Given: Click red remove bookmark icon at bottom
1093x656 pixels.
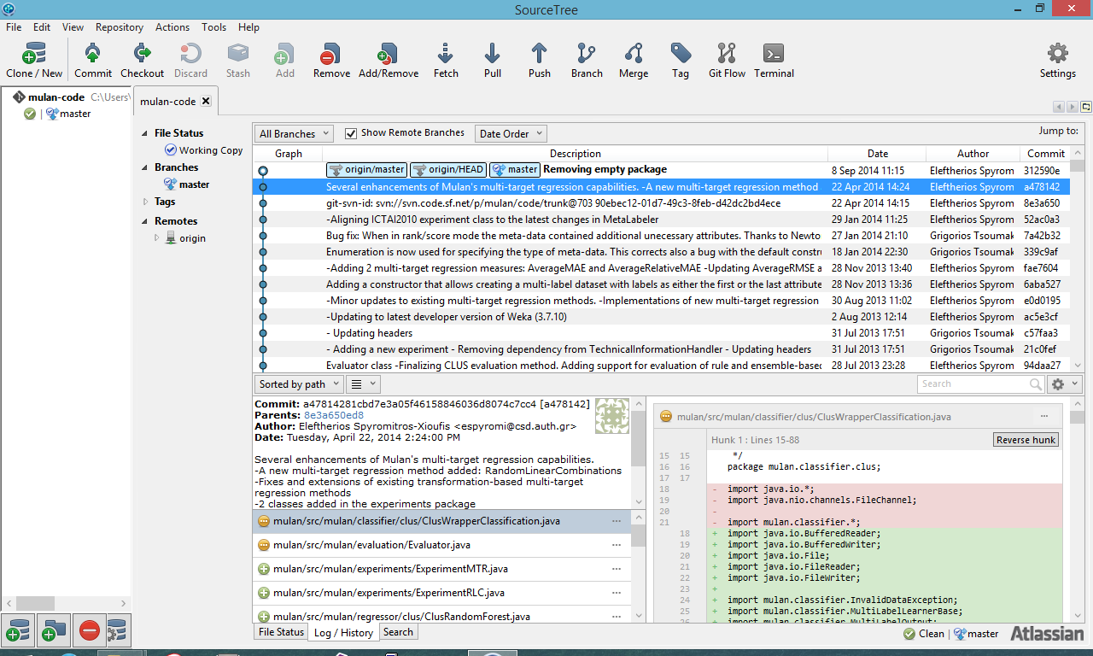Looking at the screenshot, I should pyautogui.click(x=89, y=630).
